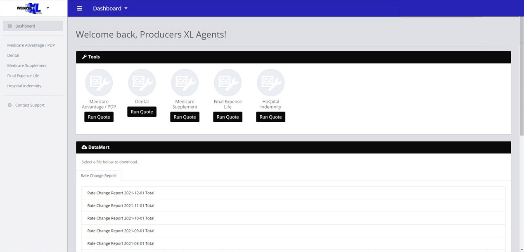Image resolution: width=524 pixels, height=252 pixels.
Task: Click the page's vertical scrollbar thumb
Action: pos(522,76)
